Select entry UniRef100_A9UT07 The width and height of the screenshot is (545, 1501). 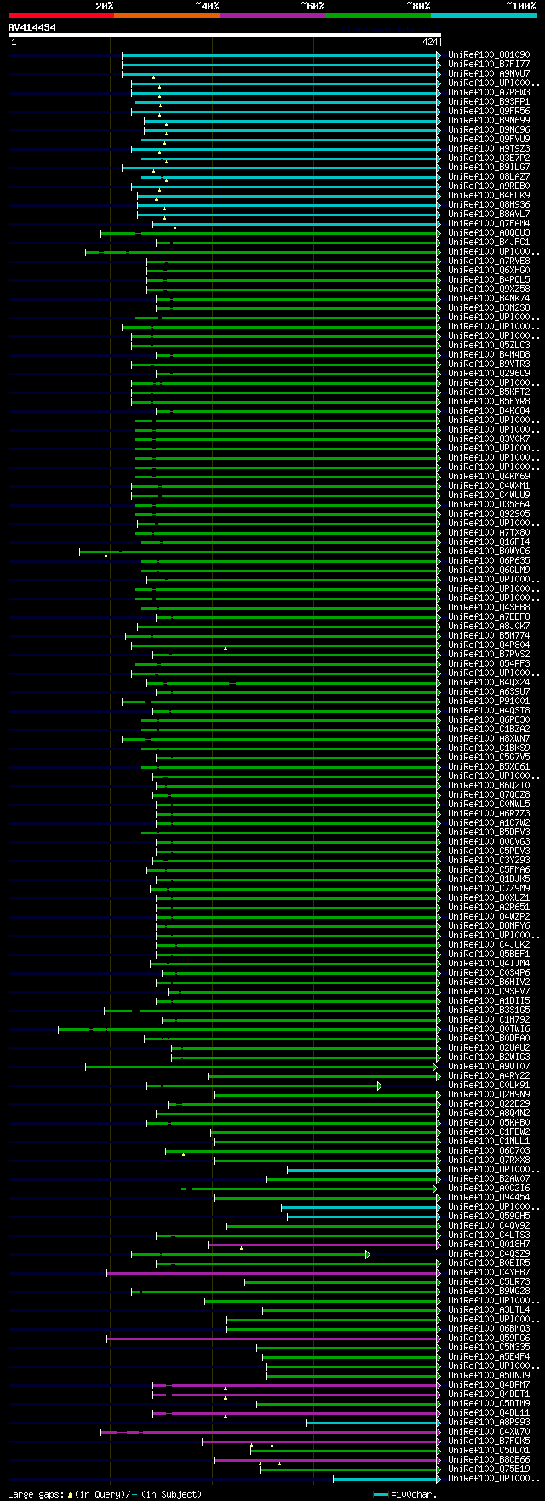[489, 1067]
